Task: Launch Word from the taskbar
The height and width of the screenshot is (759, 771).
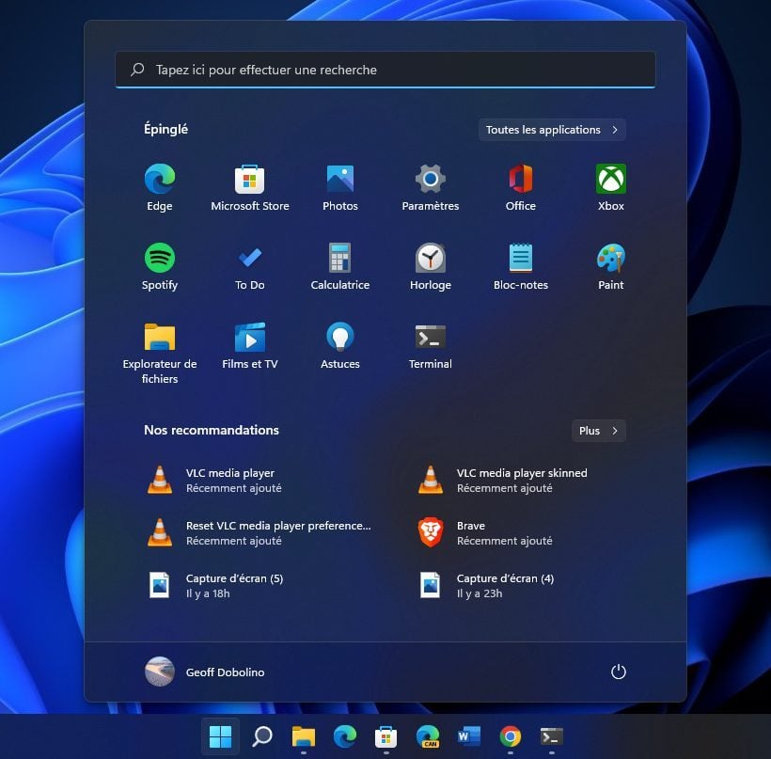Action: [x=469, y=736]
